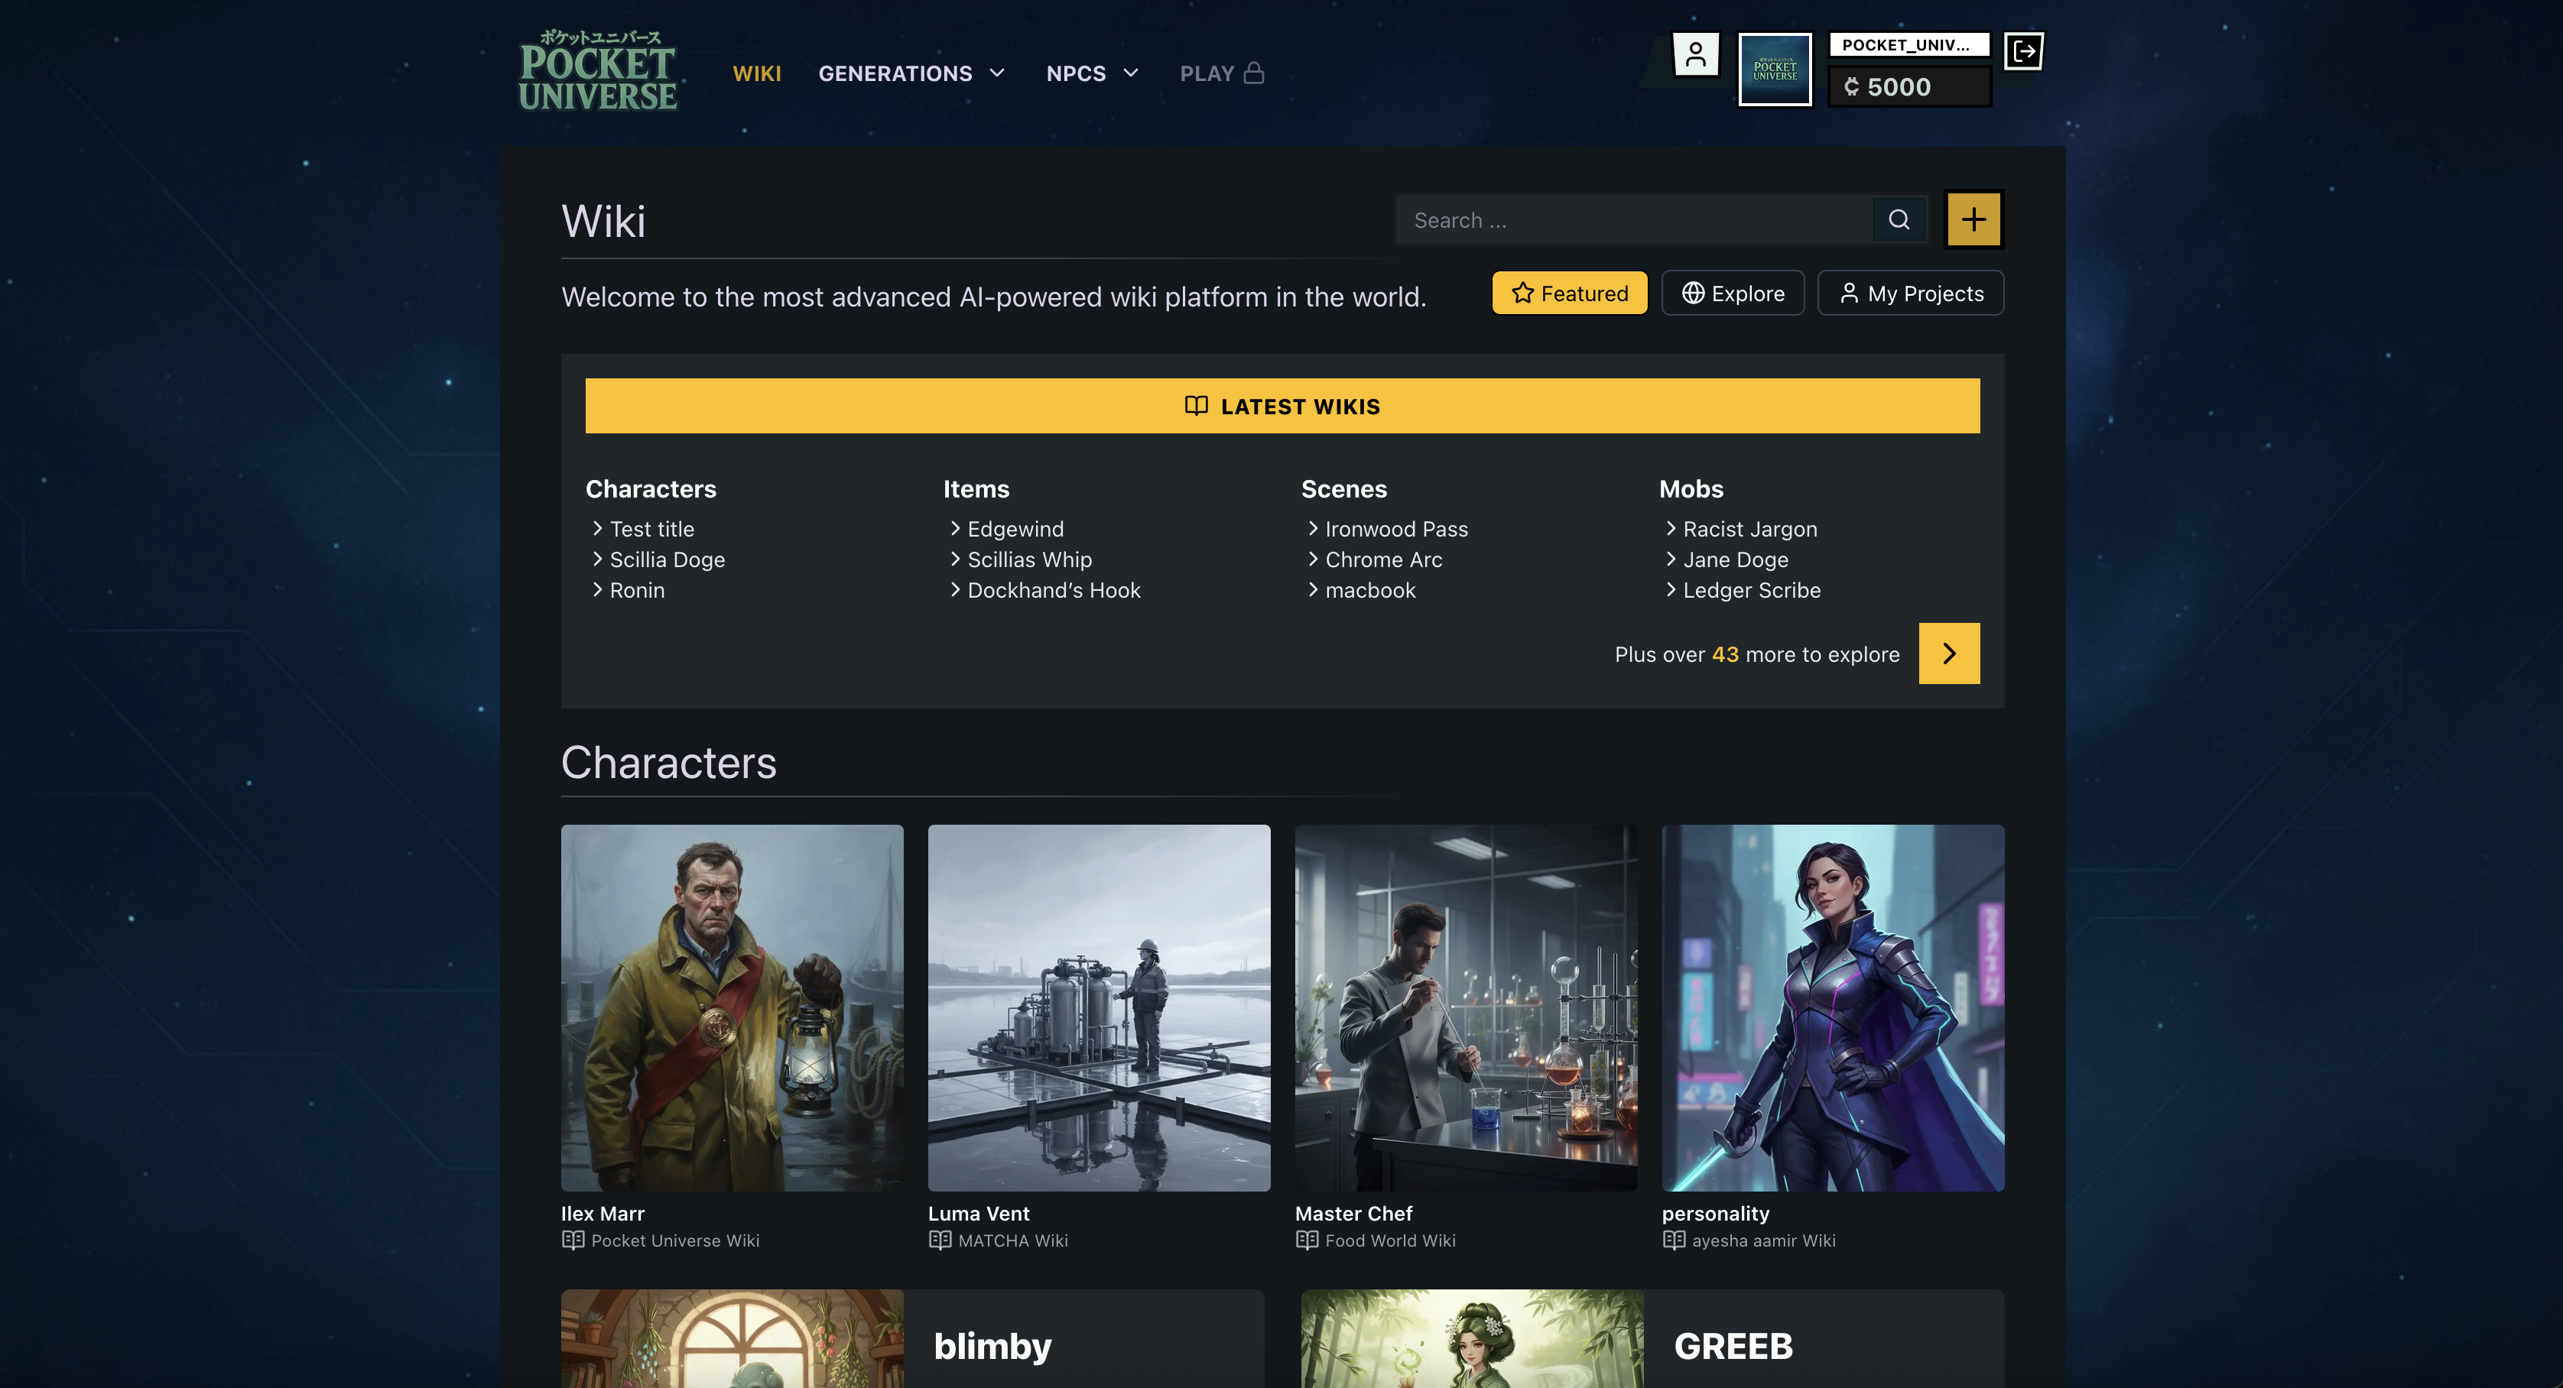
Task: Open the Scillia Doge character wiki
Action: click(667, 559)
